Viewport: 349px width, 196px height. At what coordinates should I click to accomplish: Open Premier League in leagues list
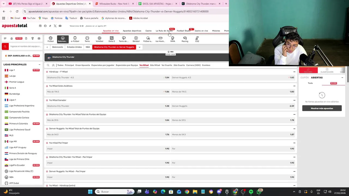tap(17, 82)
